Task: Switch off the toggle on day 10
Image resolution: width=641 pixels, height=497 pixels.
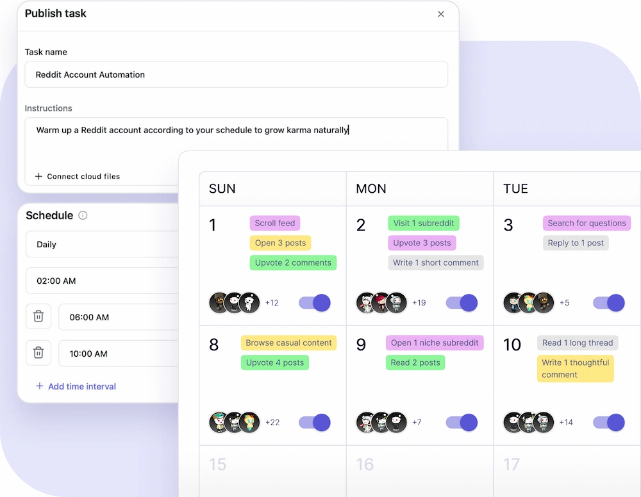Action: pyautogui.click(x=608, y=422)
